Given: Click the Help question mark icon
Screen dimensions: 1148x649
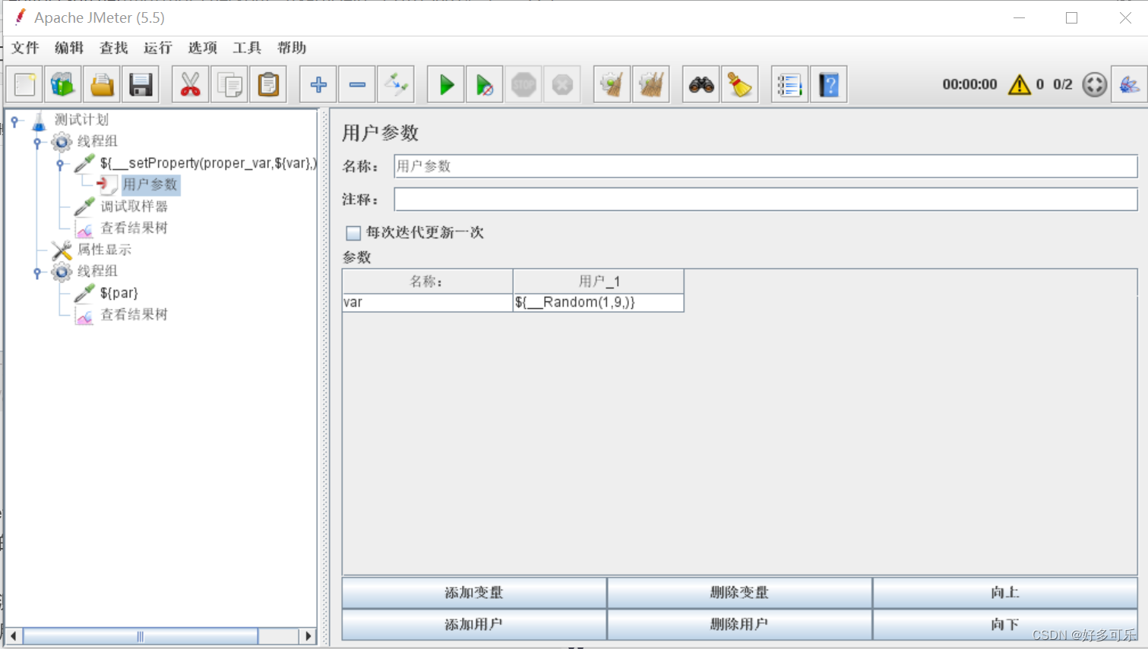Looking at the screenshot, I should [828, 84].
